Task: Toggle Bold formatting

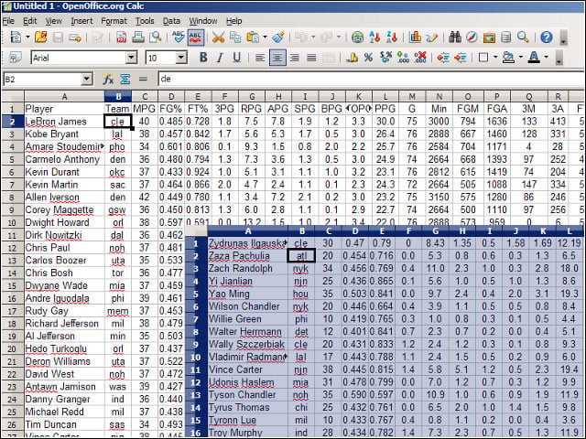Action: point(203,58)
